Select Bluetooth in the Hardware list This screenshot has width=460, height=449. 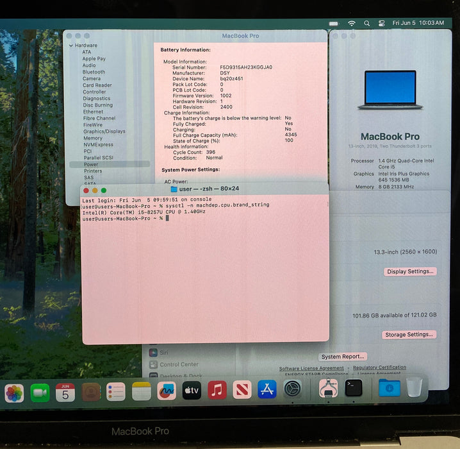pyautogui.click(x=94, y=72)
